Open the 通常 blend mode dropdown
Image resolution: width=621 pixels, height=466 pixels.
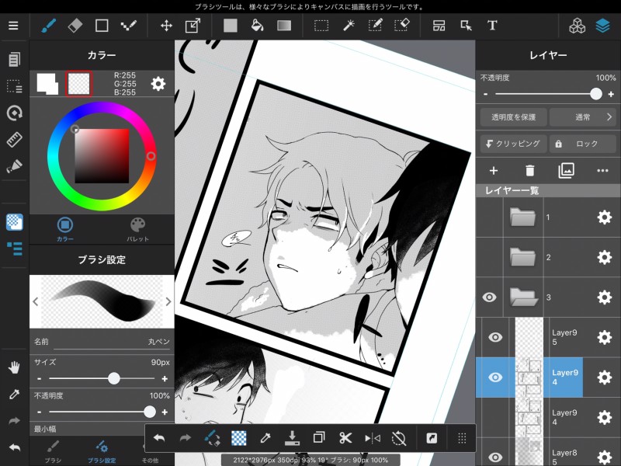coord(583,117)
